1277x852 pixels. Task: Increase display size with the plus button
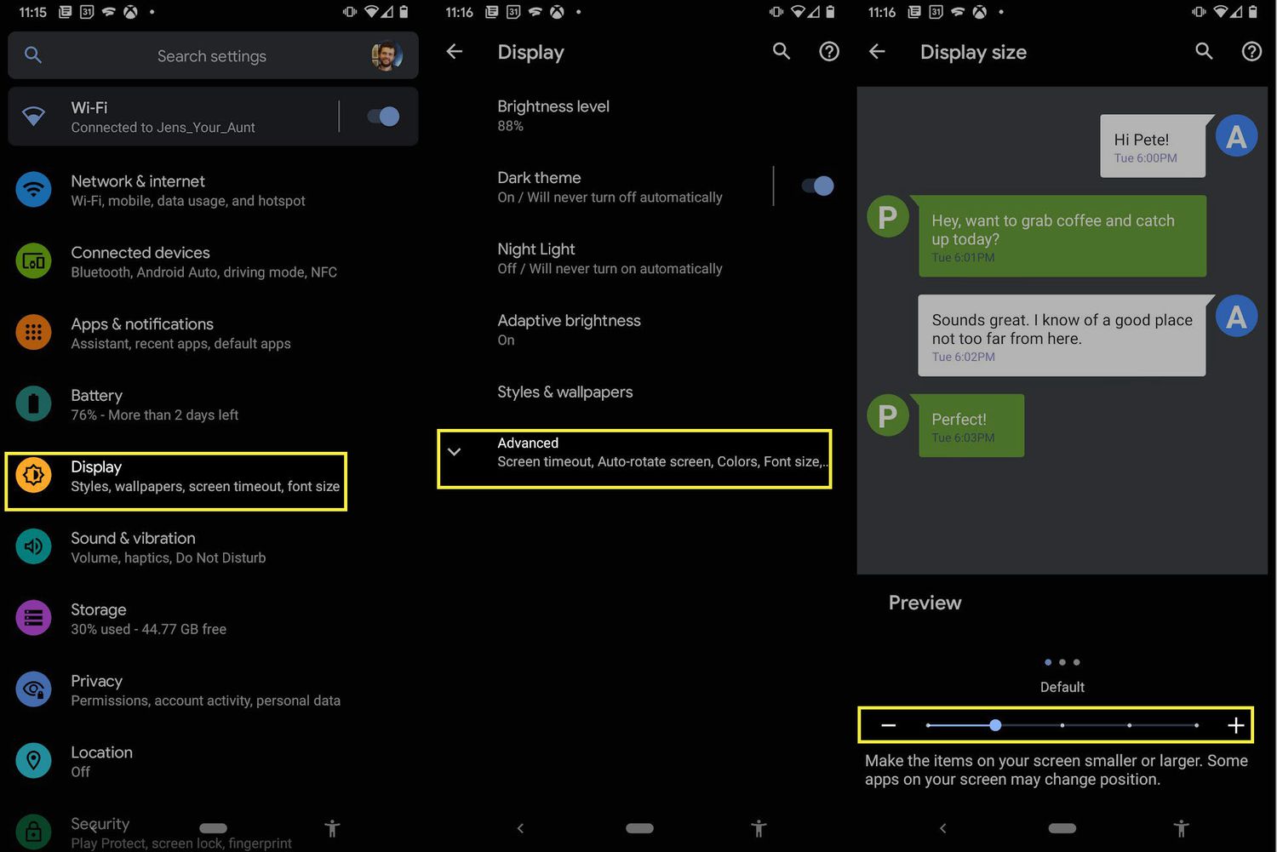(x=1235, y=725)
